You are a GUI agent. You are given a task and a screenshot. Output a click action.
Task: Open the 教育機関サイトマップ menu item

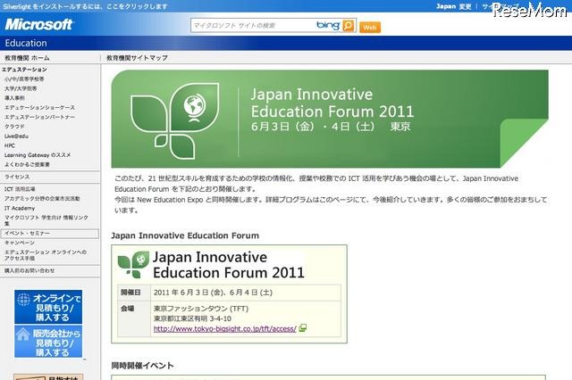pyautogui.click(x=137, y=58)
